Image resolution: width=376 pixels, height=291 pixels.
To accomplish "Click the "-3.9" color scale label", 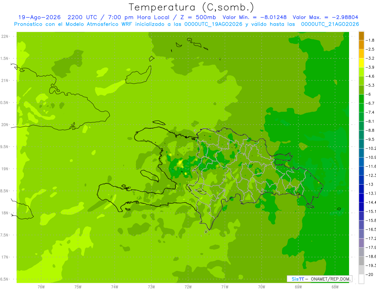I will click(370, 67).
